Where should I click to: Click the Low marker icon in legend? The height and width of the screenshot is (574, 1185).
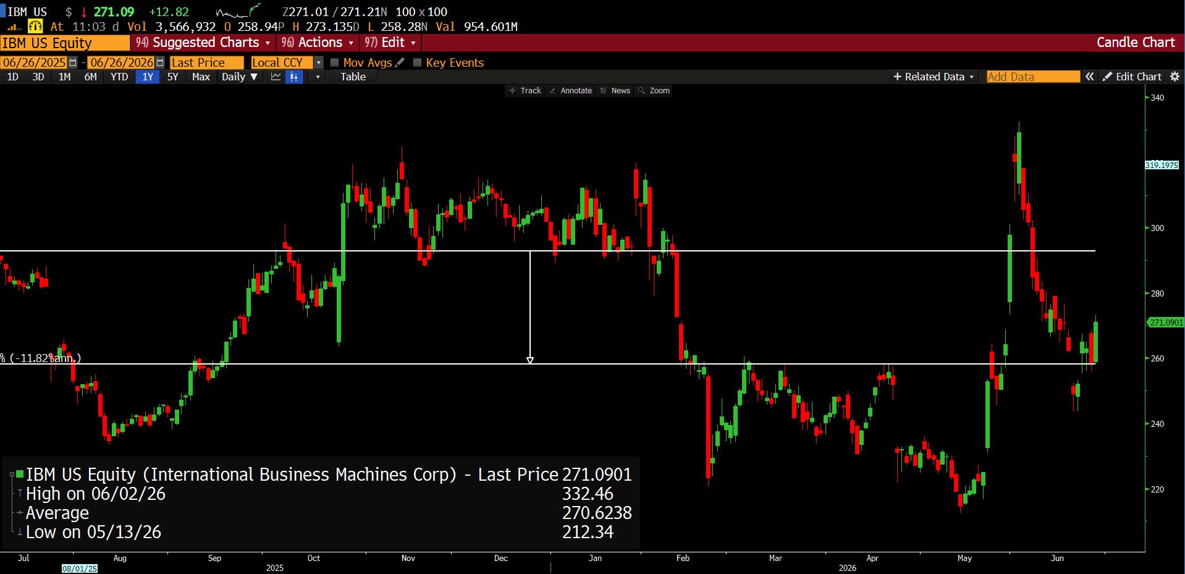point(20,532)
